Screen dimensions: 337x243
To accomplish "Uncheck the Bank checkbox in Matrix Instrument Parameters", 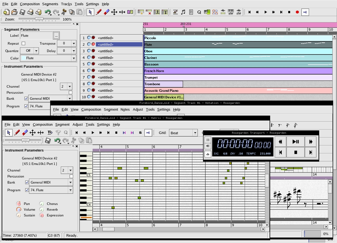I will [27, 182].
